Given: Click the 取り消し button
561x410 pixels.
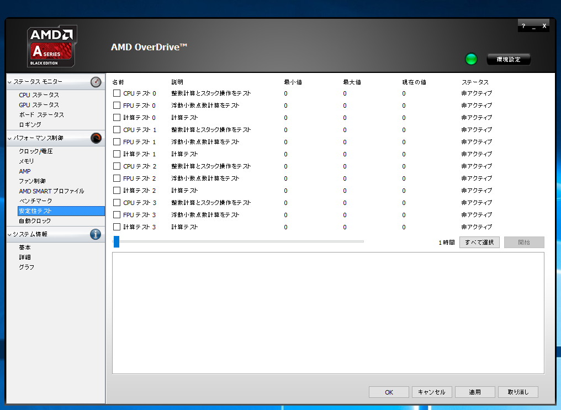Looking at the screenshot, I should pyautogui.click(x=518, y=392).
